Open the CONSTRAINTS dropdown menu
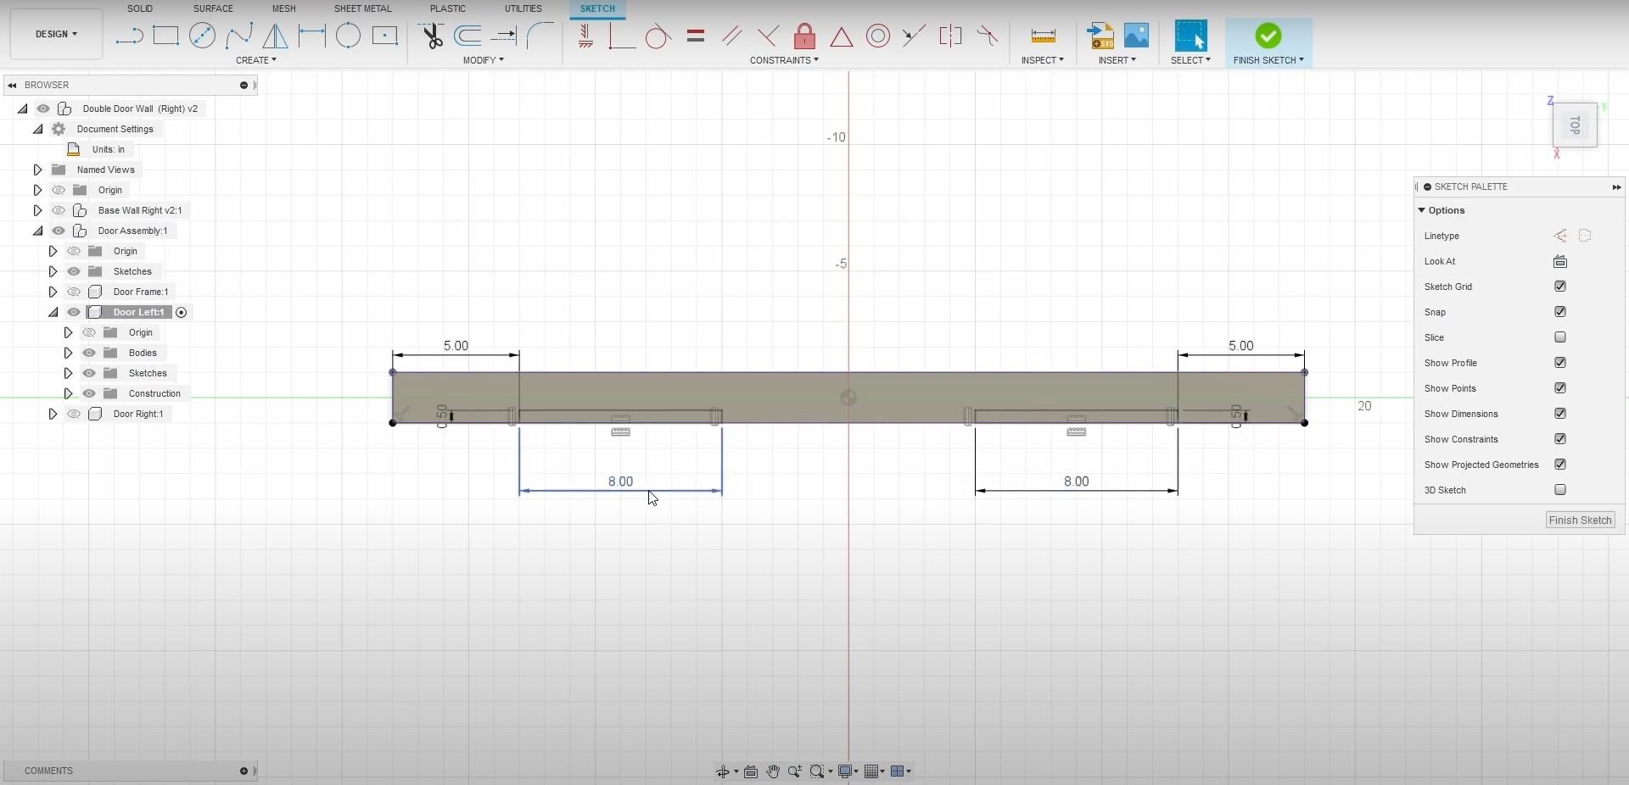The height and width of the screenshot is (785, 1629). pos(784,60)
